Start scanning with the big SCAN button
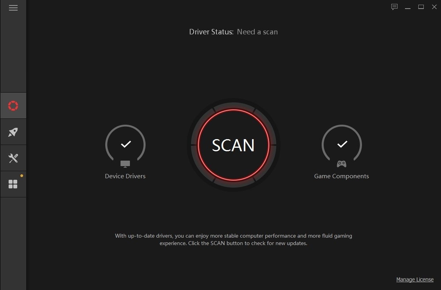The image size is (441, 290). pos(233,145)
